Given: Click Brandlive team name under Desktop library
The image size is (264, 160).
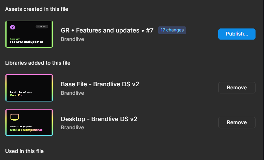Looking at the screenshot, I should click(x=73, y=128).
